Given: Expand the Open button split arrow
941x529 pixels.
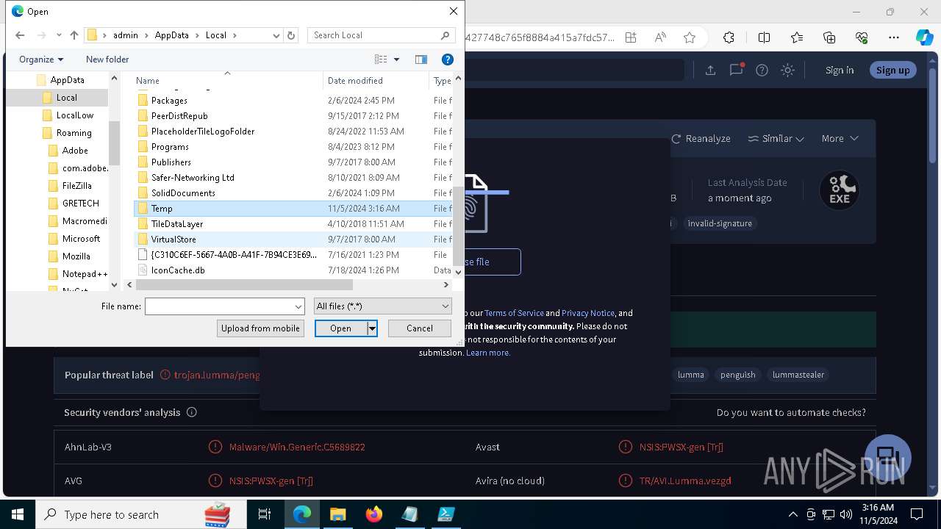Looking at the screenshot, I should (x=373, y=328).
